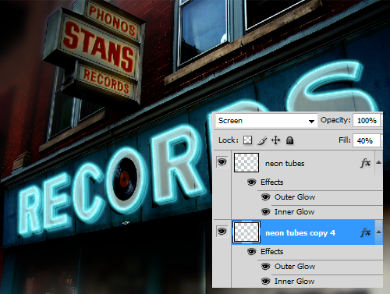Enable lock image pixels brush icon

click(262, 140)
